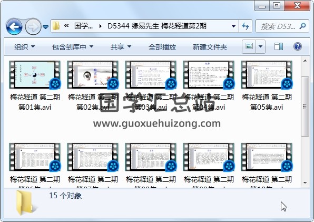Change view with the thumbnail view icon

pyautogui.click(x=249, y=46)
